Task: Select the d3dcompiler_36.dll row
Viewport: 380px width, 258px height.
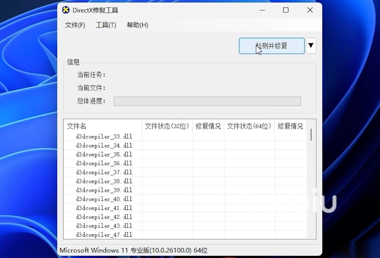Action: pos(104,163)
